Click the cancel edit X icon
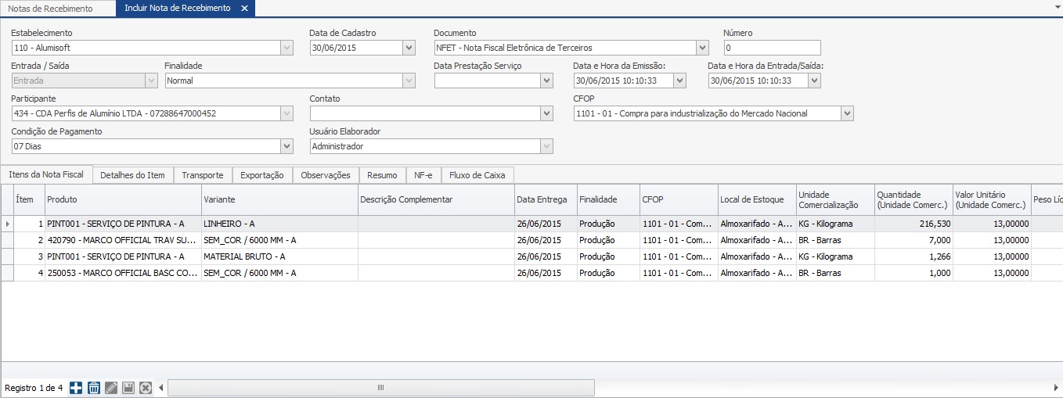This screenshot has width=1063, height=398. point(146,388)
